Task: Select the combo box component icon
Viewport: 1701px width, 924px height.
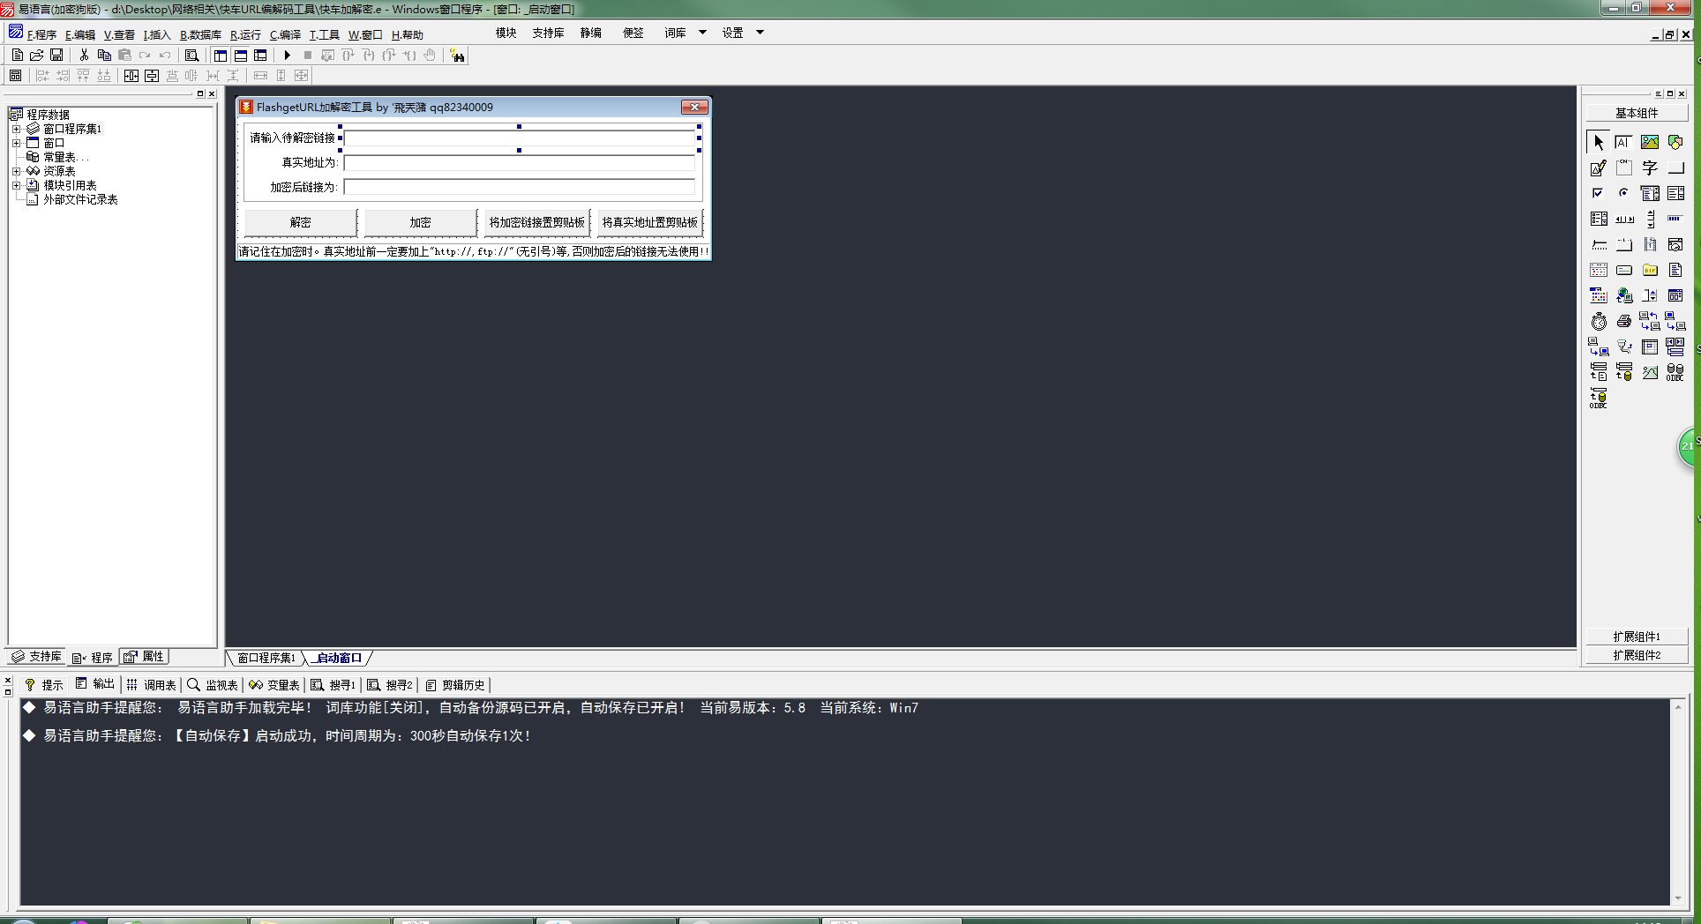Action: (x=1650, y=193)
